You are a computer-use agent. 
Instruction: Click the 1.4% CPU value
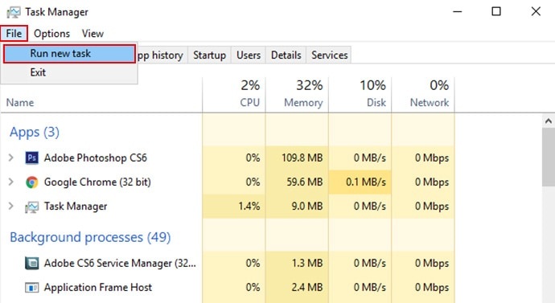tap(249, 206)
